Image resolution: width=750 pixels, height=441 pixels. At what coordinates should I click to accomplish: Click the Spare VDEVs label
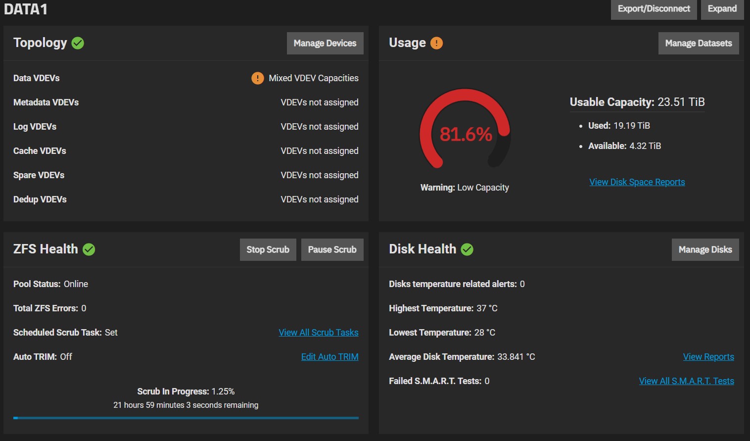[39, 175]
